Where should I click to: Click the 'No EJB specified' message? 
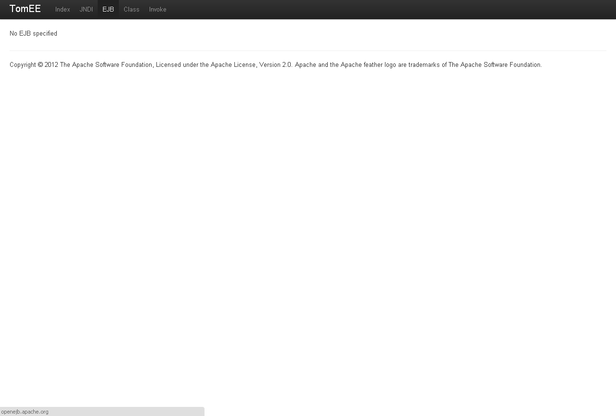(x=33, y=34)
